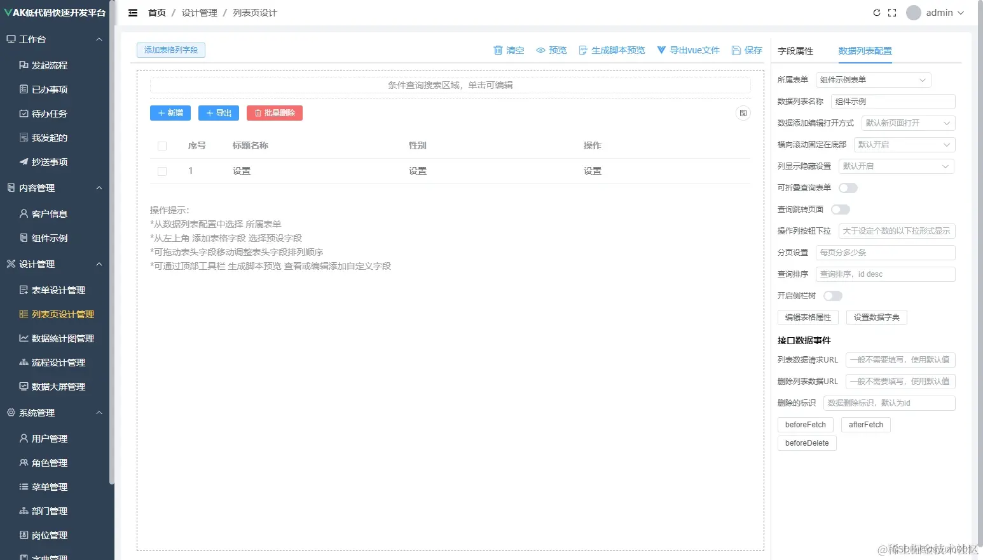Enable the 可折叠查询表单 switch

(x=848, y=188)
